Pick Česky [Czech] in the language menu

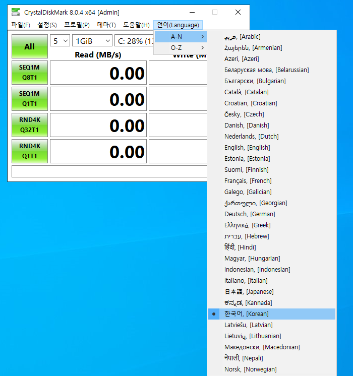click(x=272, y=114)
